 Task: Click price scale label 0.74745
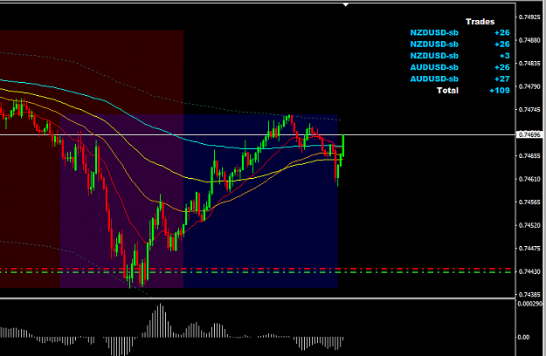click(529, 110)
